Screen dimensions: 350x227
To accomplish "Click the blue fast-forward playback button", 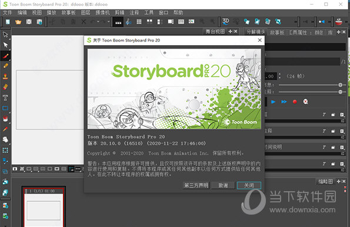I will (284, 101).
